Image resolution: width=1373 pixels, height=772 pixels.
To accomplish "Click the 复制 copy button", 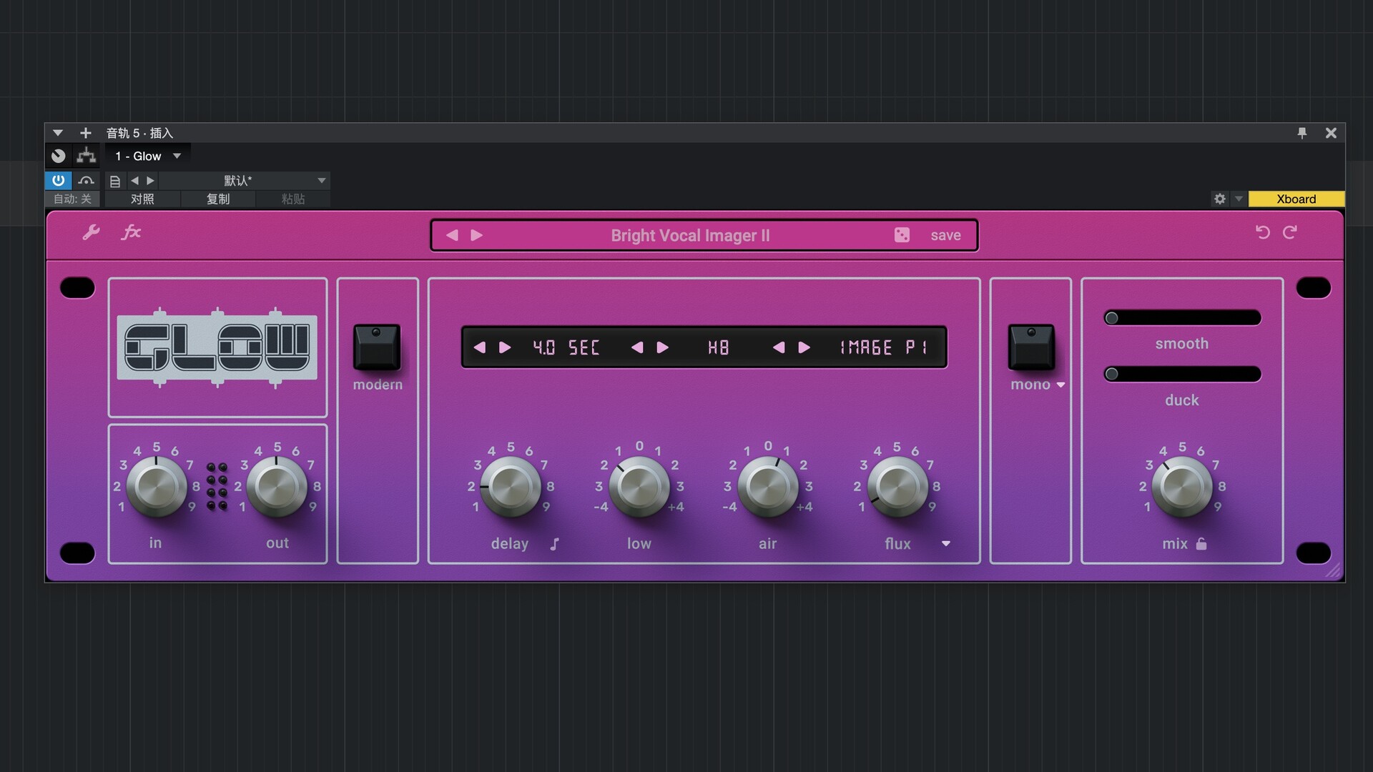I will [218, 199].
